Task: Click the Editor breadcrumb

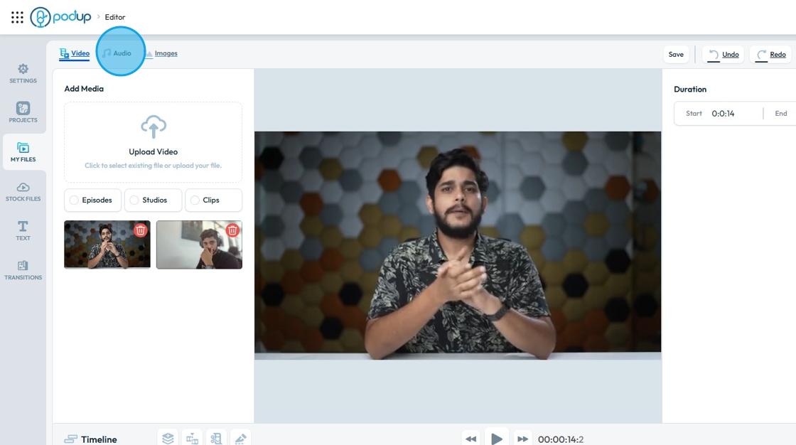Action: 114,17
